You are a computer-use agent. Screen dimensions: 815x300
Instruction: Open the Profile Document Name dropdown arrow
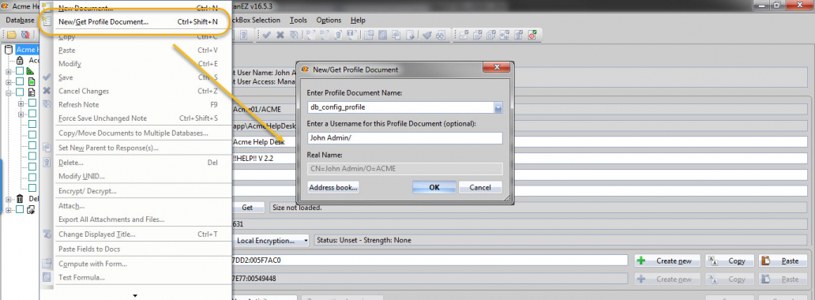coord(498,107)
